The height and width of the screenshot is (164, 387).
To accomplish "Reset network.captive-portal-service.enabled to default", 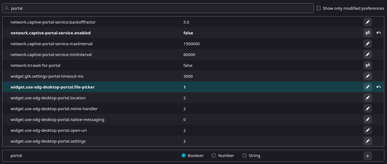I will tap(379, 33).
